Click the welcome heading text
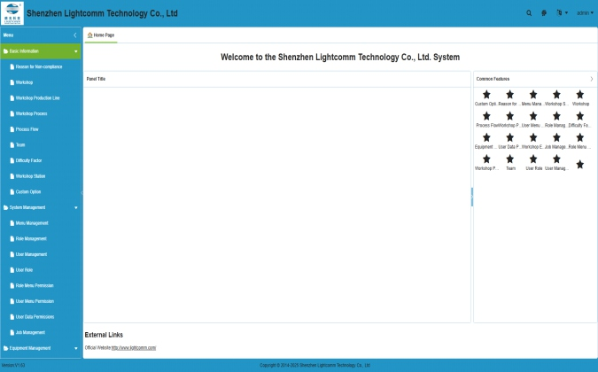598x372 pixels. click(x=340, y=58)
